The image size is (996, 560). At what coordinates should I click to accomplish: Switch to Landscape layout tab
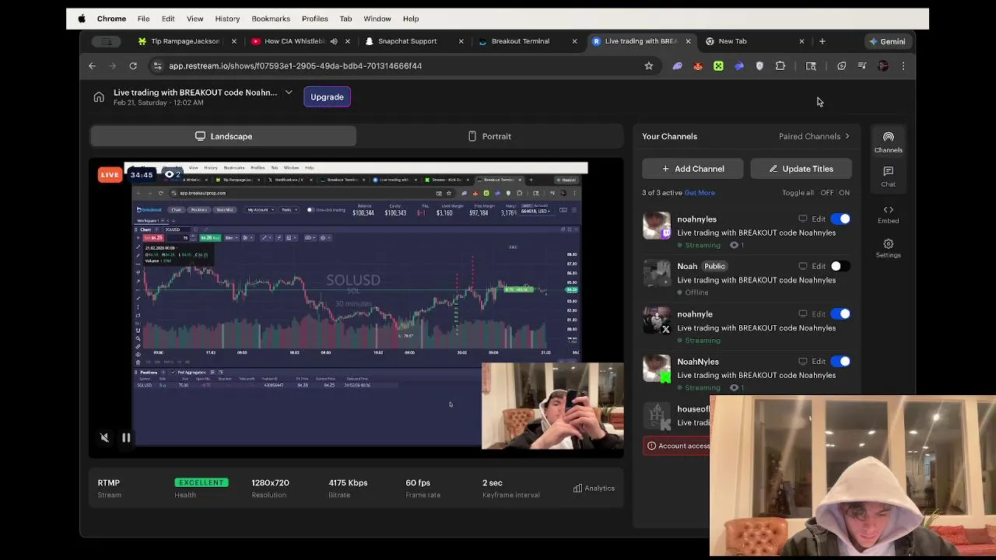[223, 136]
